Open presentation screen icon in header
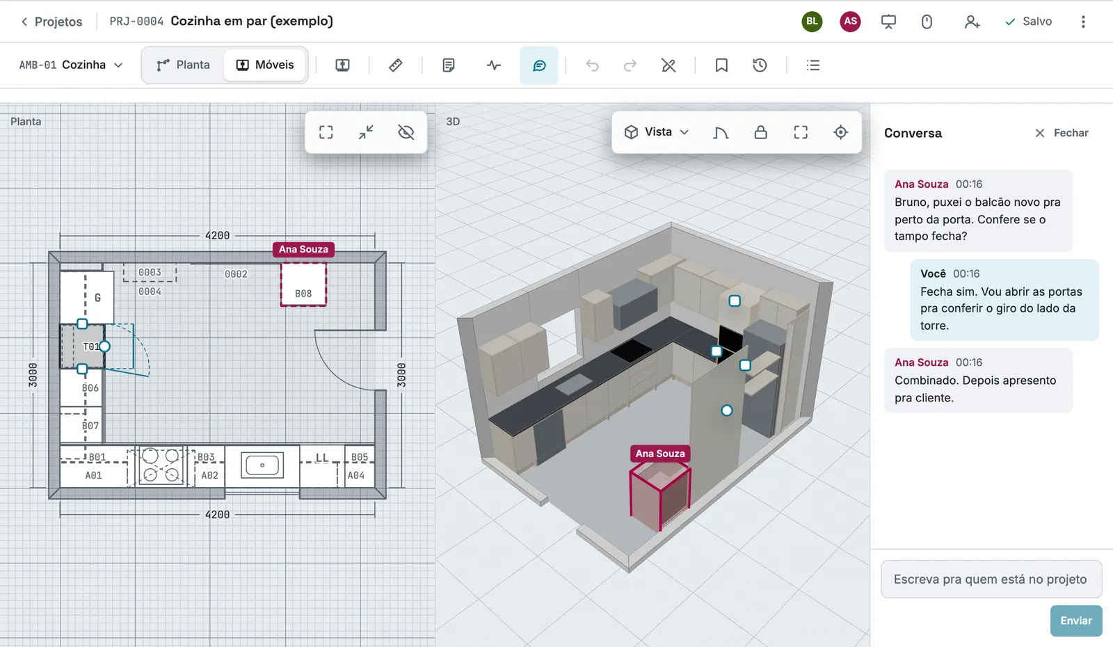Viewport: 1113px width, 647px height. point(888,22)
